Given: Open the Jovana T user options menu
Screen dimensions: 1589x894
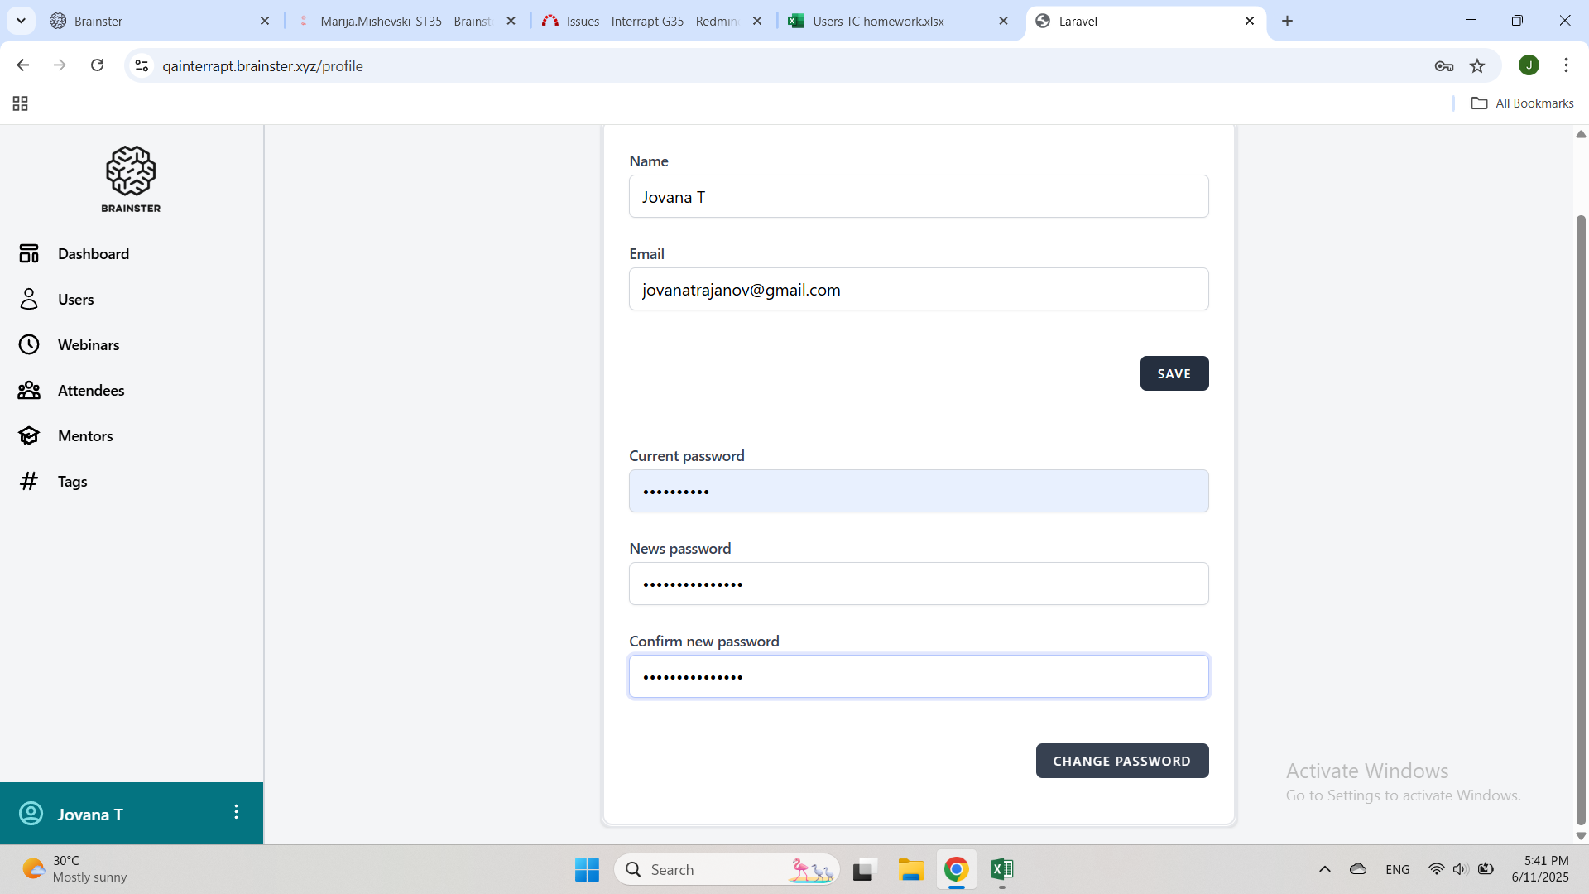Looking at the screenshot, I should tap(236, 812).
